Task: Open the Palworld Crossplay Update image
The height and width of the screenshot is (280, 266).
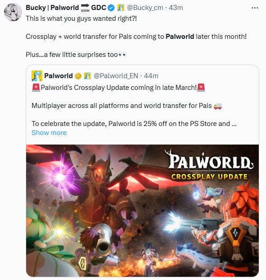Action: [142, 210]
